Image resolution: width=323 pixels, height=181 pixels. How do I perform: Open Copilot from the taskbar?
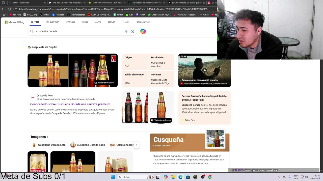166,177
